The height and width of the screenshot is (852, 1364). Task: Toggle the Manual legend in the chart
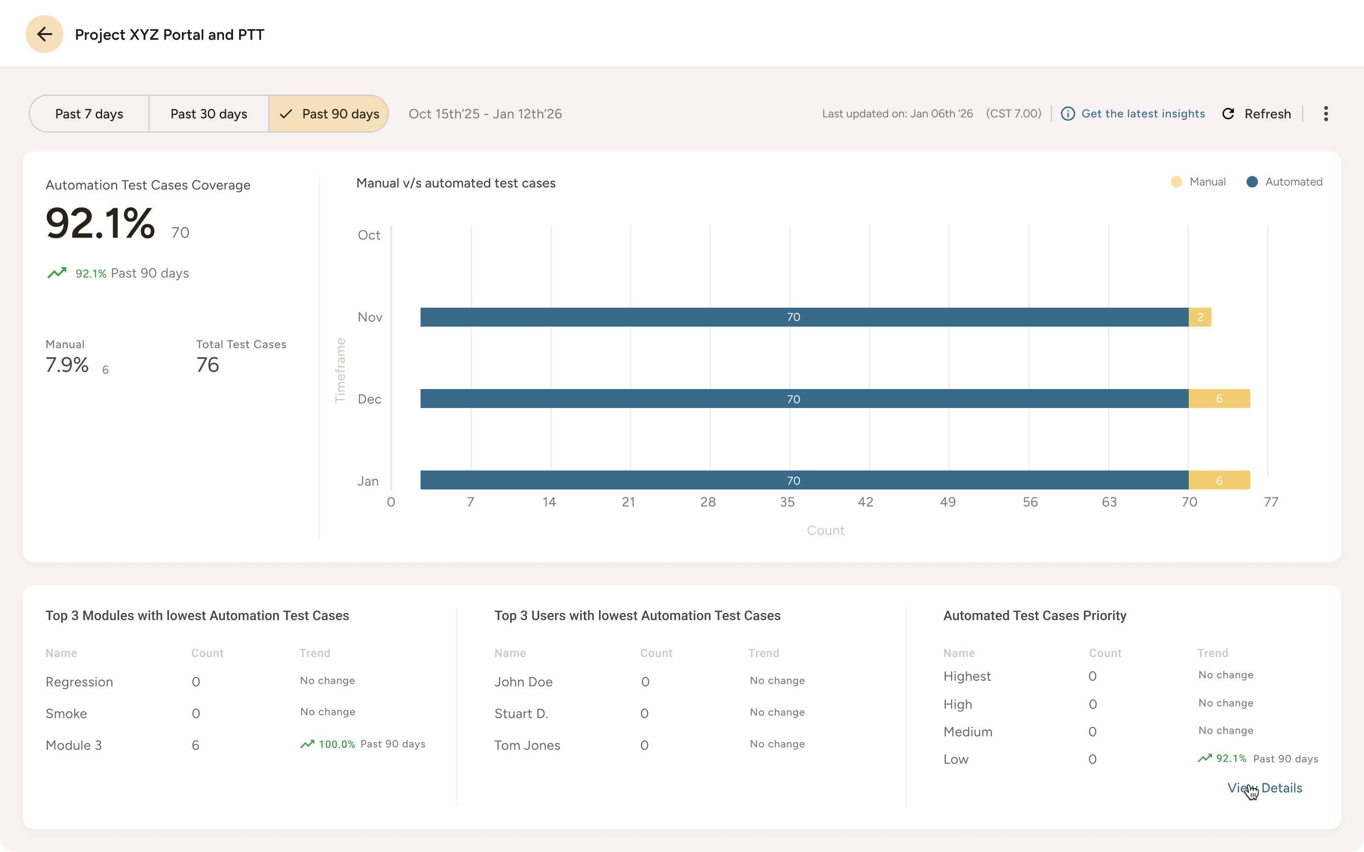tap(1198, 181)
